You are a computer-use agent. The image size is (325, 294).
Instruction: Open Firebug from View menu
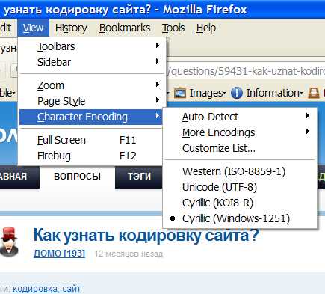(90, 156)
